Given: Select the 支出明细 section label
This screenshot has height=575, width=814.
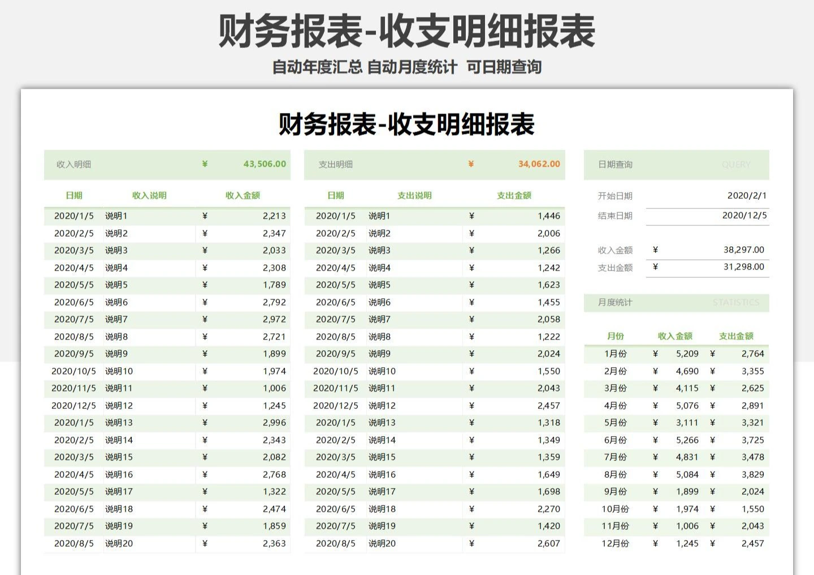Looking at the screenshot, I should coord(335,164).
